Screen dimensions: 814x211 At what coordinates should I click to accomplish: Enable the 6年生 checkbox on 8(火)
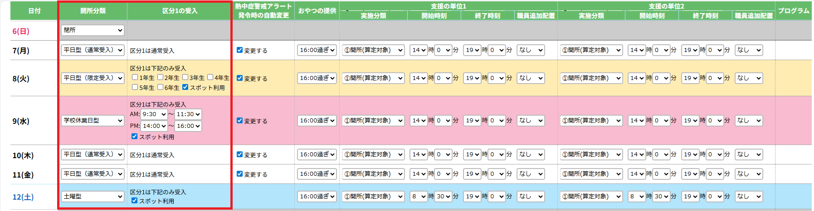160,87
